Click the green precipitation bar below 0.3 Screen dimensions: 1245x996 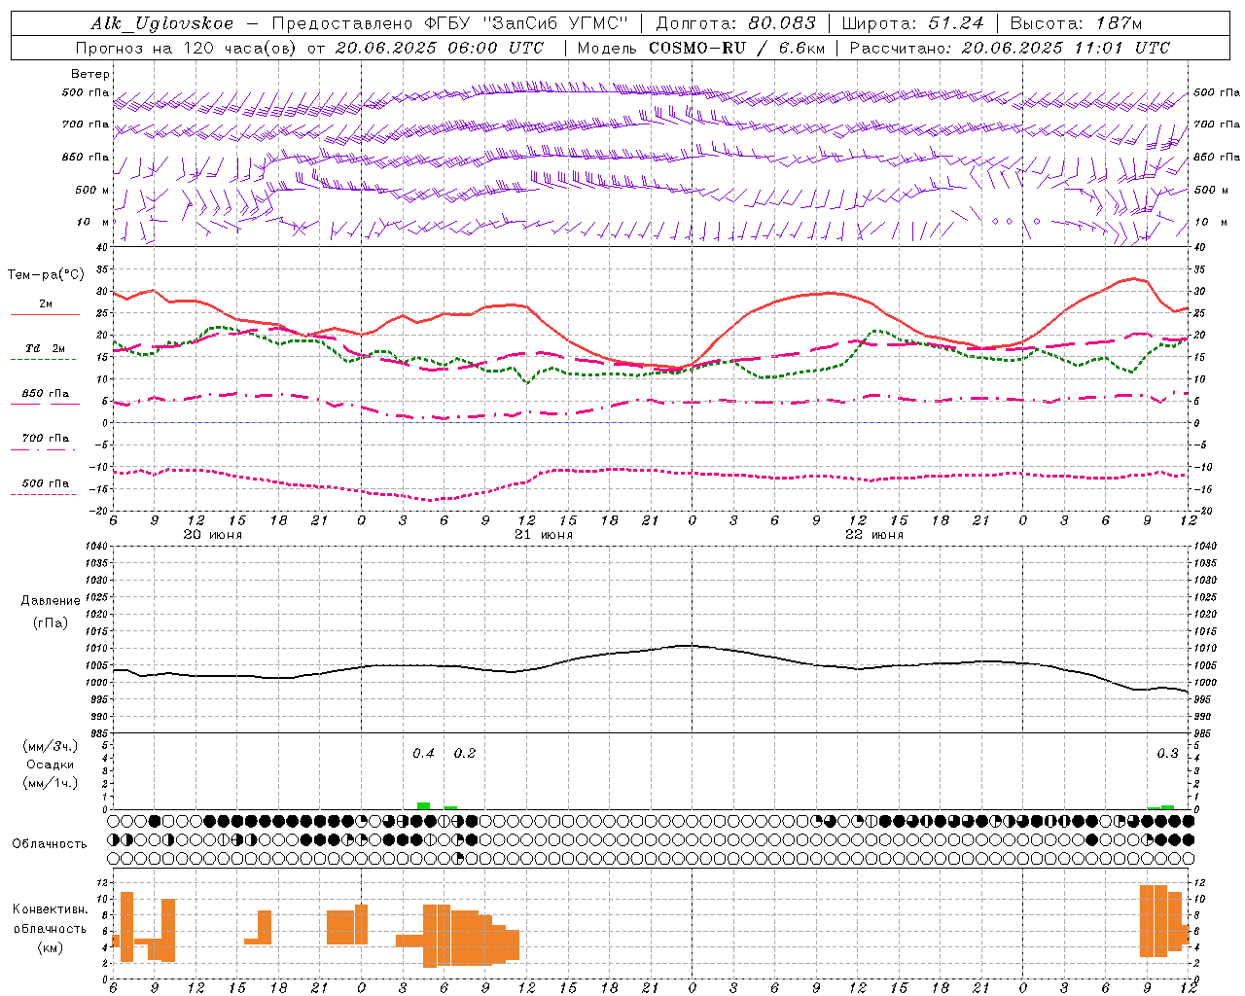coord(1167,806)
